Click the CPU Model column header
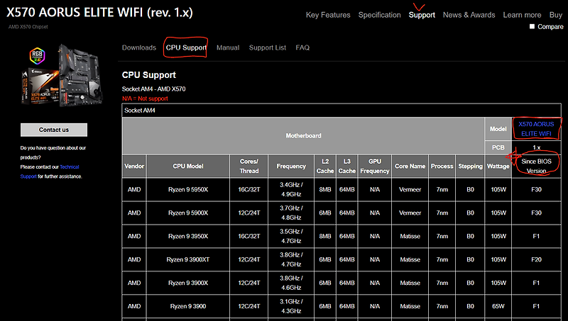Screen dimensions: 568x321 (x=188, y=167)
